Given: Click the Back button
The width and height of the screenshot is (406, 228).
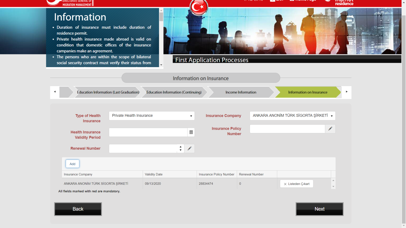Looking at the screenshot, I should point(78,209).
